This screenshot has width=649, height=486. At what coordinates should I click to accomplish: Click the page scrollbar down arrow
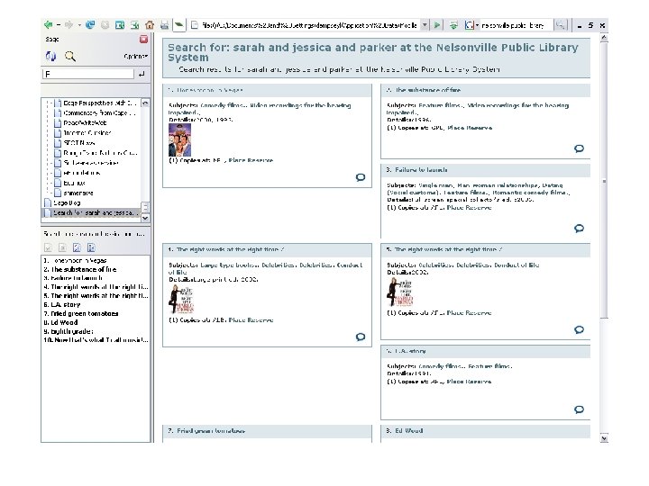tap(604, 438)
